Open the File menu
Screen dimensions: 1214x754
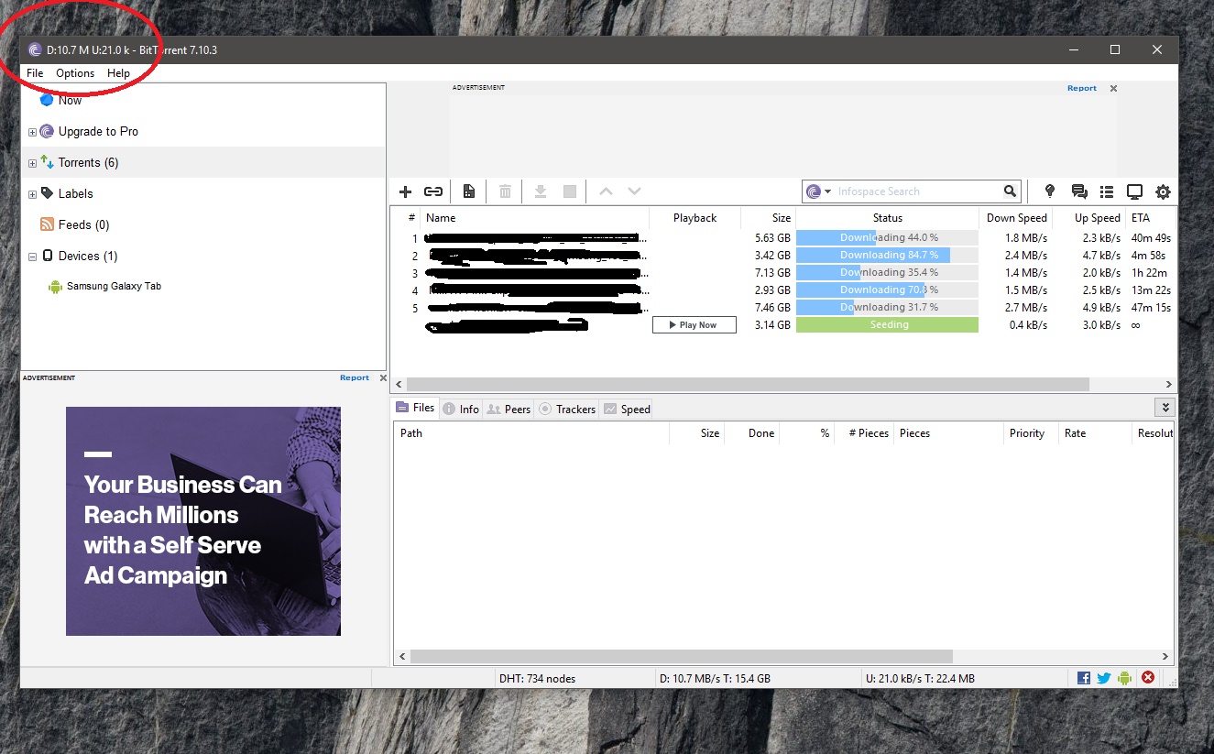(x=35, y=73)
